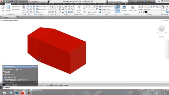Image resolution: width=169 pixels, height=95 pixels.
Task: Click the new tab icon next to Drawing1 tab
Action: tap(18, 17)
